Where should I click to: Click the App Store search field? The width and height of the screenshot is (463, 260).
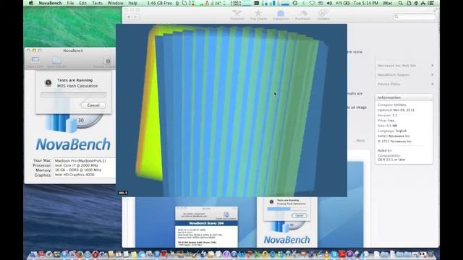pyautogui.click(x=415, y=17)
